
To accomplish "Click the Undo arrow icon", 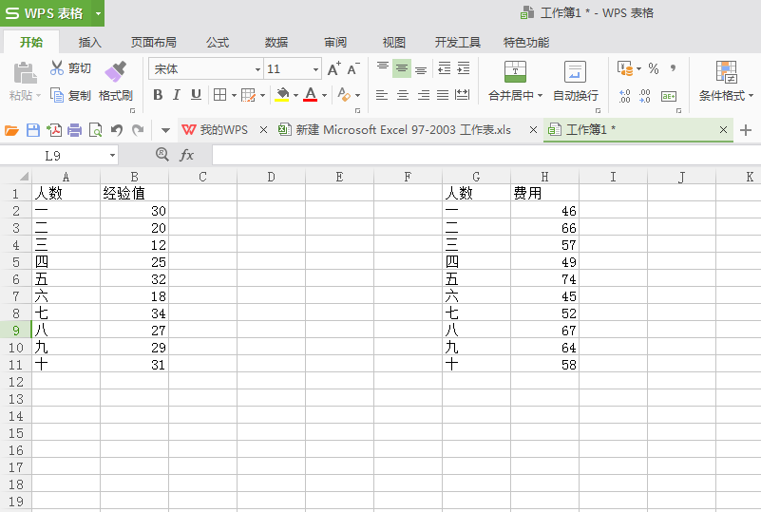I will 116,130.
